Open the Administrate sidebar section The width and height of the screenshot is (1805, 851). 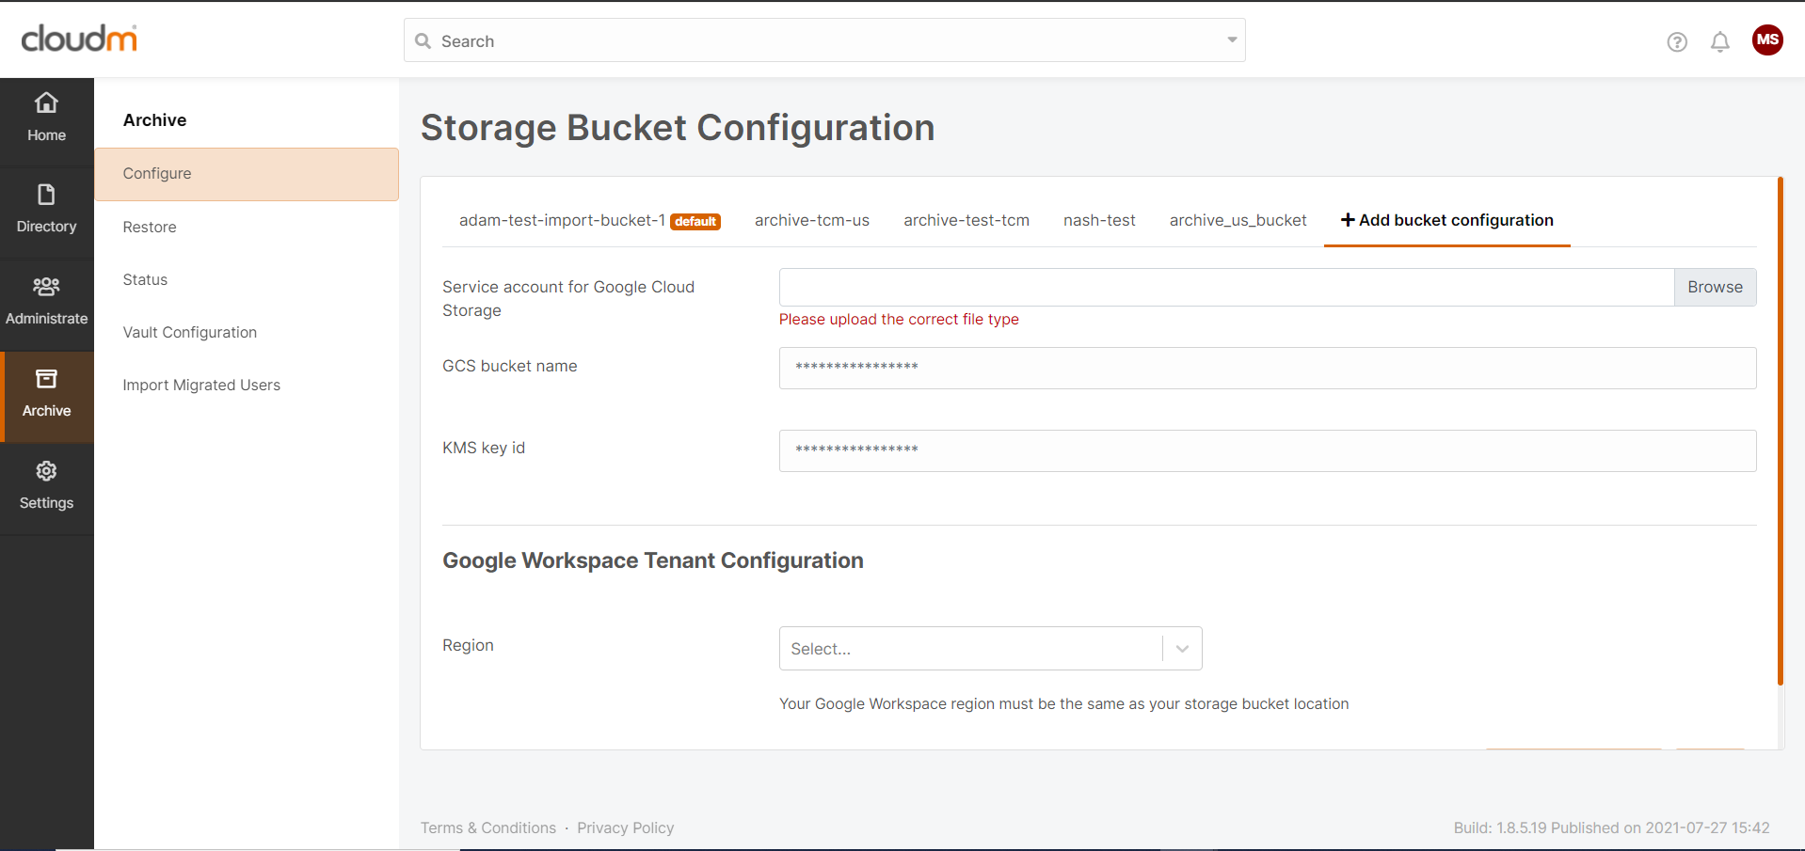(46, 302)
